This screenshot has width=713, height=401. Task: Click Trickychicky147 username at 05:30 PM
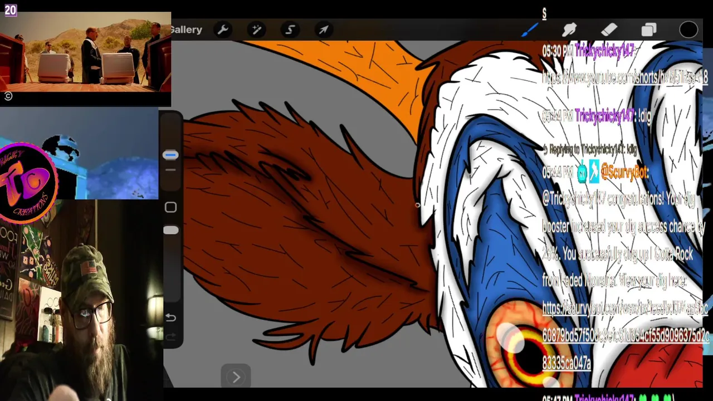tap(604, 51)
